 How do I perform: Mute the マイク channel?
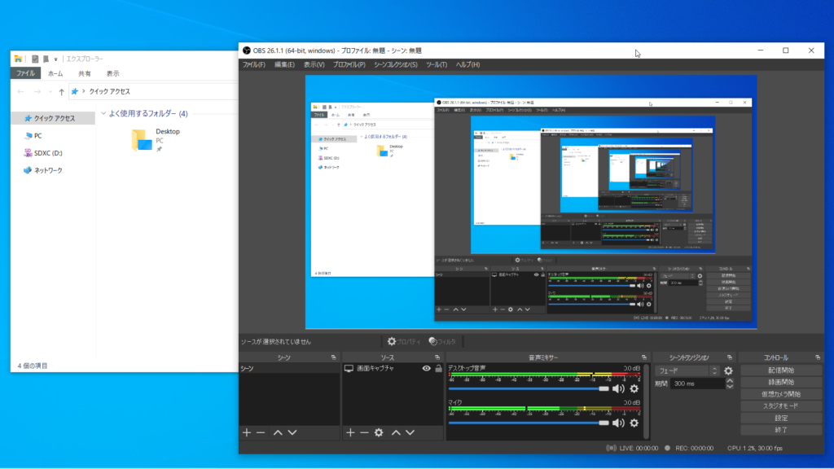[x=618, y=423]
